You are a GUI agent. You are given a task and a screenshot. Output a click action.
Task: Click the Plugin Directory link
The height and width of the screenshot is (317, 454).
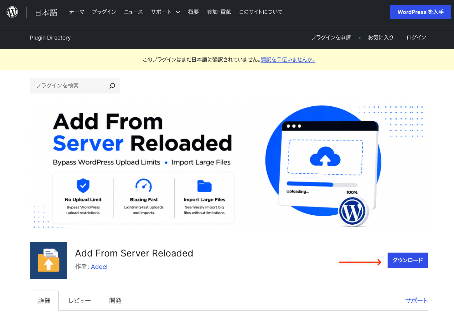(50, 38)
